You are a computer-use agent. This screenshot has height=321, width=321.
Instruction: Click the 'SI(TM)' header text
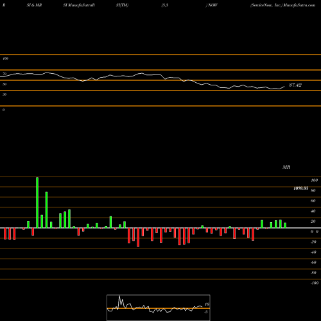(x=122, y=5)
